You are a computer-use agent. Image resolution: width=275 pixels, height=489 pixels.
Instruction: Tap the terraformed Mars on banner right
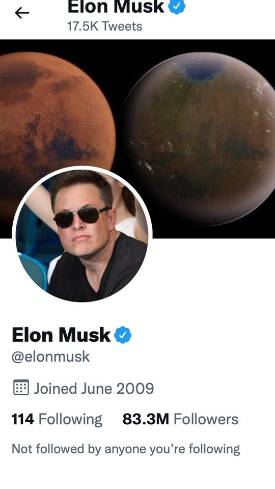coord(200,138)
